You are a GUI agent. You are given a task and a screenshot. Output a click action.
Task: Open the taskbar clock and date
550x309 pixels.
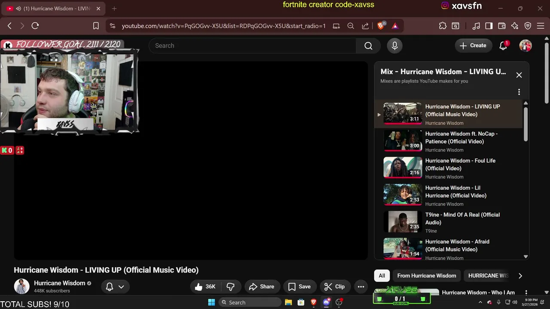[531, 302]
